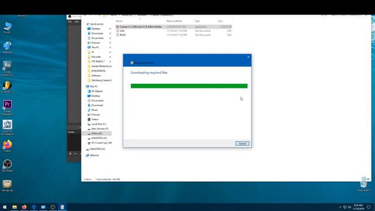This screenshot has width=375, height=211.
Task: Open File Explorer from the taskbar
Action: point(15,207)
